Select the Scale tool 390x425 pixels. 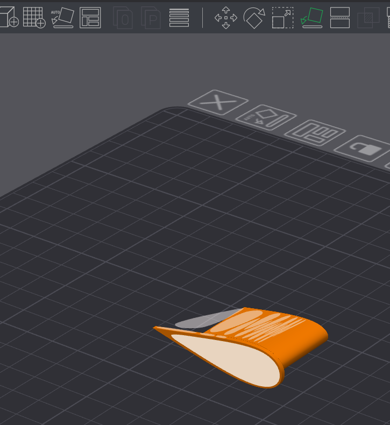tap(282, 18)
